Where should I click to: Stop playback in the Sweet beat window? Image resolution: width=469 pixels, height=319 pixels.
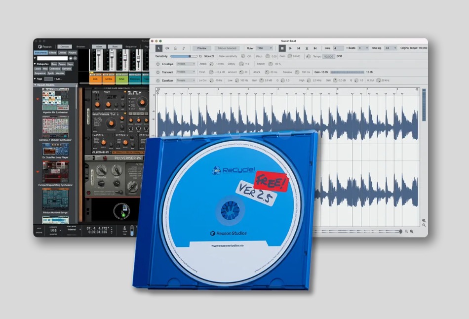(282, 48)
